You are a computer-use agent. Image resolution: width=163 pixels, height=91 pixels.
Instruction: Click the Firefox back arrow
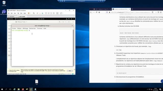[x=91, y=12]
